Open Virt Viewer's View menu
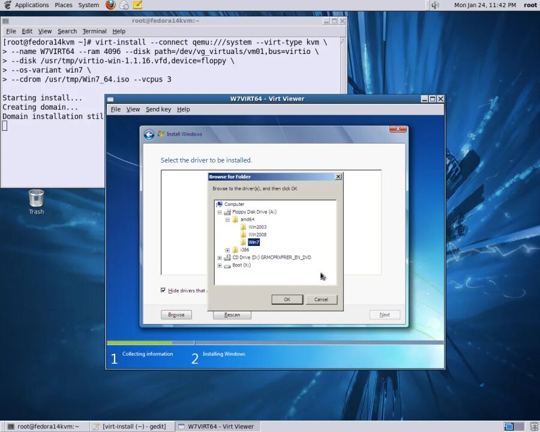 (133, 109)
